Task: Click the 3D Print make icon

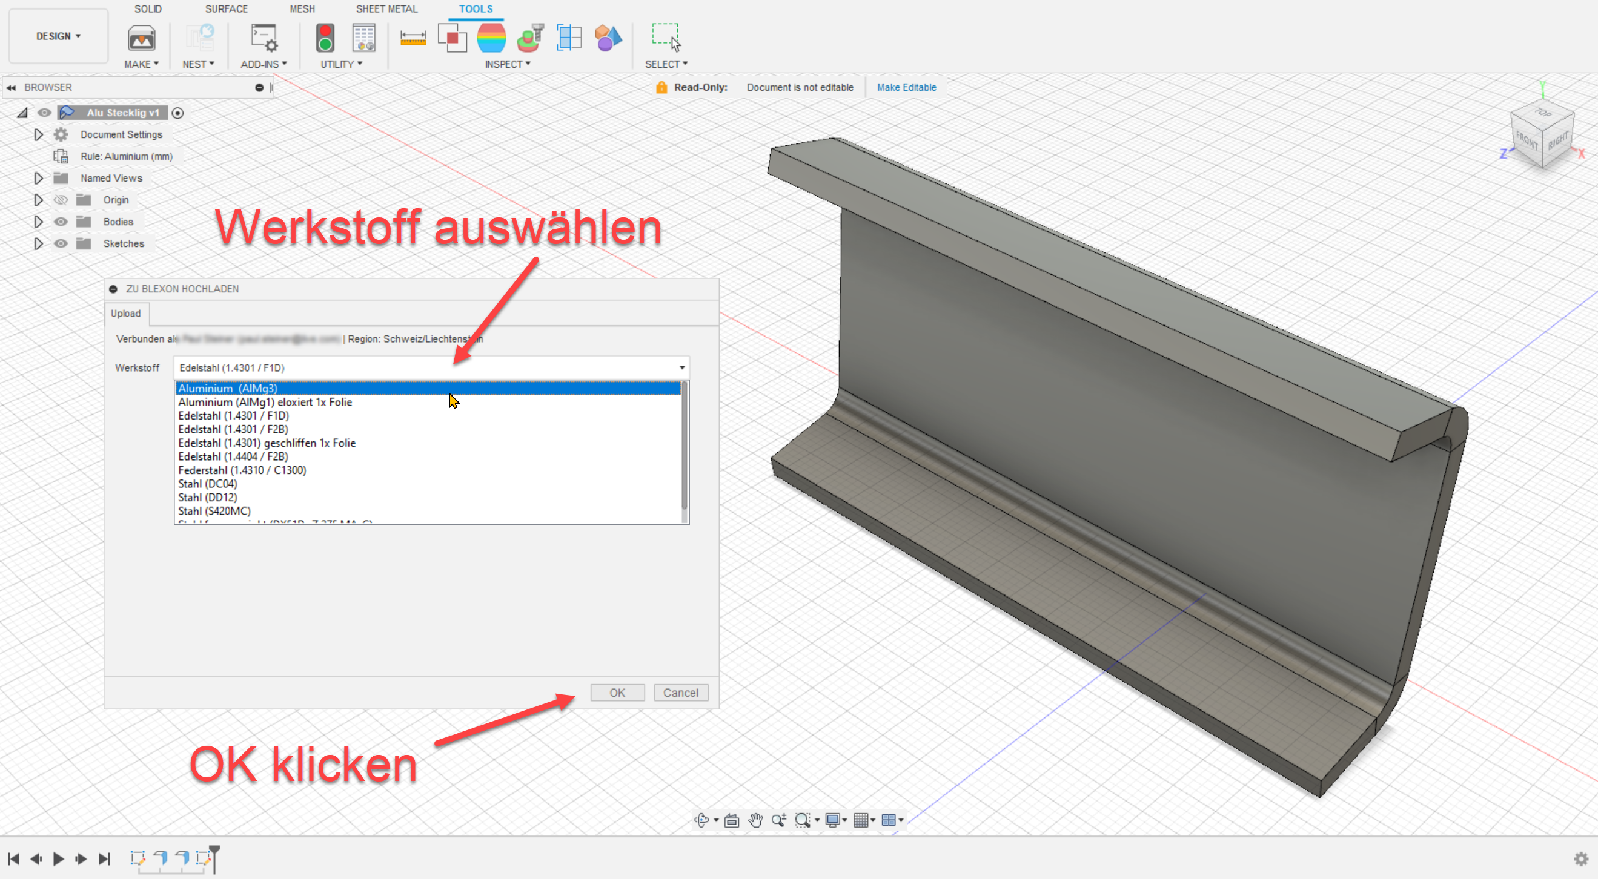Action: tap(141, 38)
